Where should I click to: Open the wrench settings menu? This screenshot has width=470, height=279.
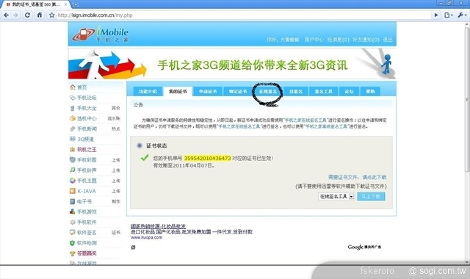coord(462,15)
